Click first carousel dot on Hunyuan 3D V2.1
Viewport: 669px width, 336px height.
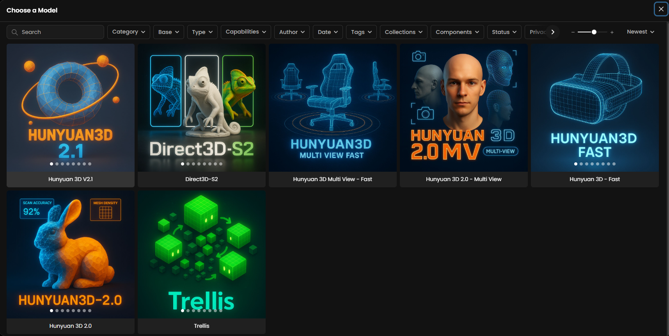51,164
